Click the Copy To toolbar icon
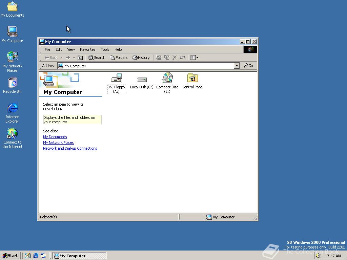The width and height of the screenshot is (347, 260). pos(167,58)
